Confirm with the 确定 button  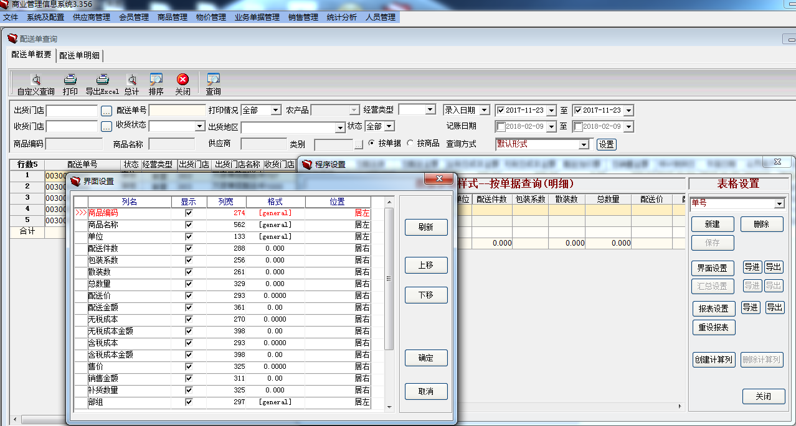click(x=426, y=358)
